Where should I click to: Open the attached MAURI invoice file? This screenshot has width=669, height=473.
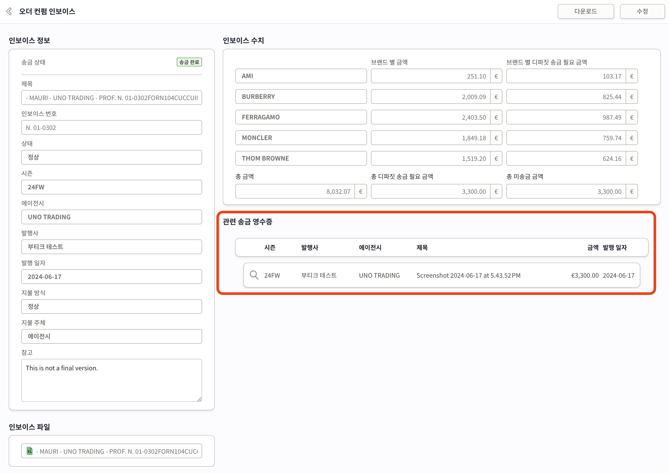117,451
